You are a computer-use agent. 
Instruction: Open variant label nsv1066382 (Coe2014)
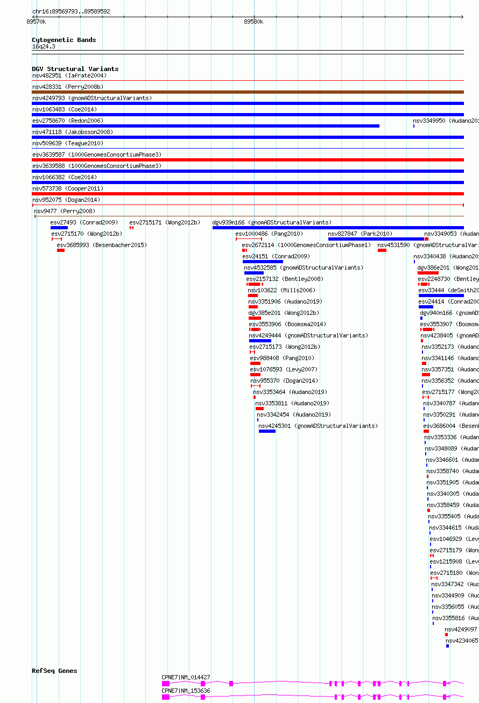pyautogui.click(x=65, y=177)
